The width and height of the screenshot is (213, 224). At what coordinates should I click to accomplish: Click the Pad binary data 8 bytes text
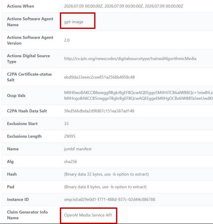tap(105, 187)
